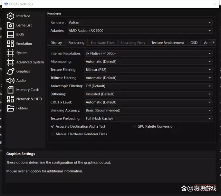Open Trilinear Filtering dropdown
Screen dimensions: 221x196
[x=148, y=78]
